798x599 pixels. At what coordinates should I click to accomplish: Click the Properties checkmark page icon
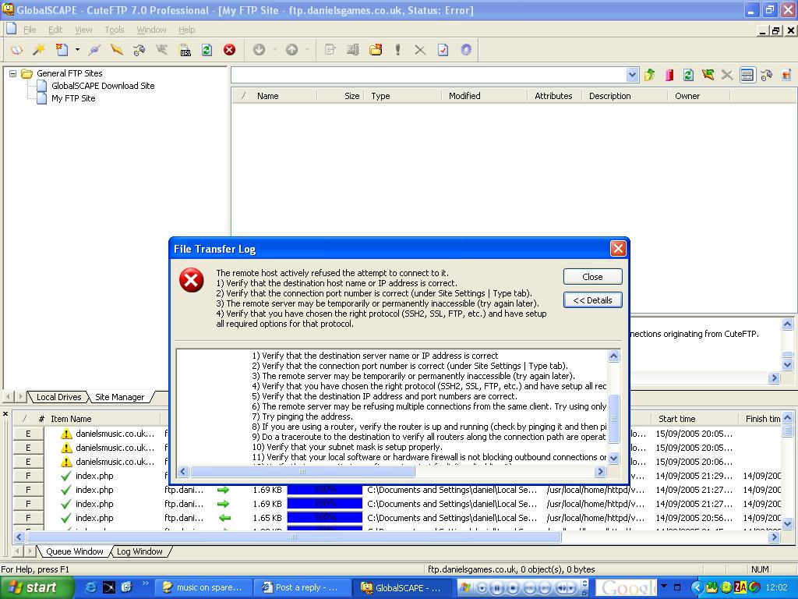(443, 50)
